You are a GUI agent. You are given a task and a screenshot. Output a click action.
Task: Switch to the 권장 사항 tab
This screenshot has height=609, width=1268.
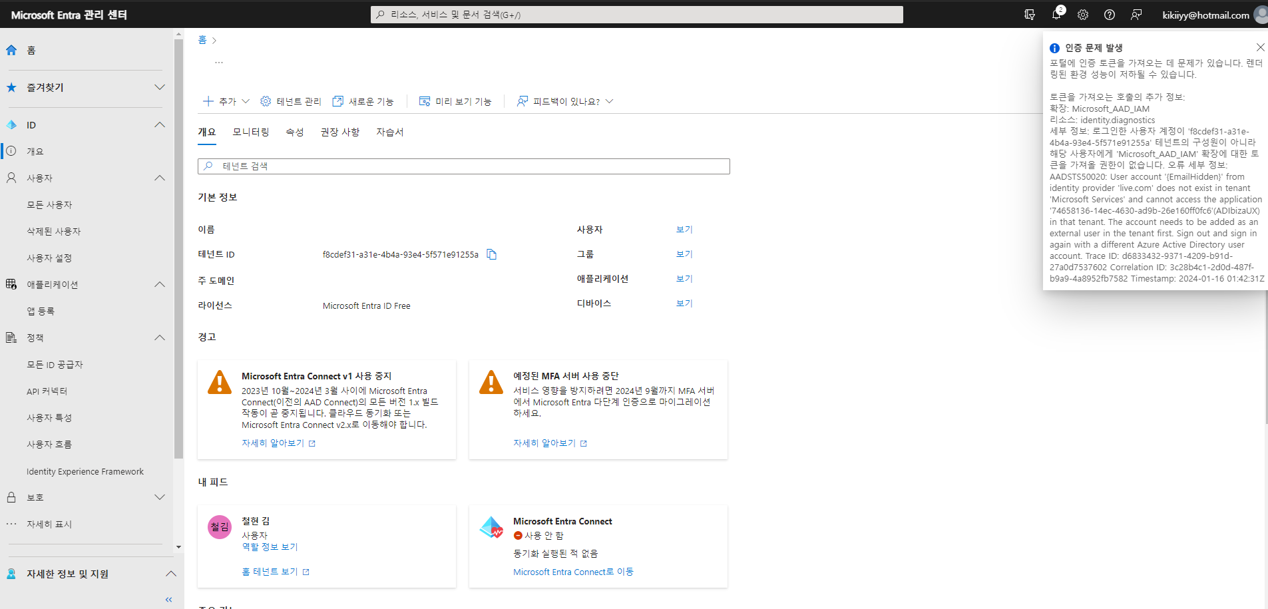[x=340, y=132]
